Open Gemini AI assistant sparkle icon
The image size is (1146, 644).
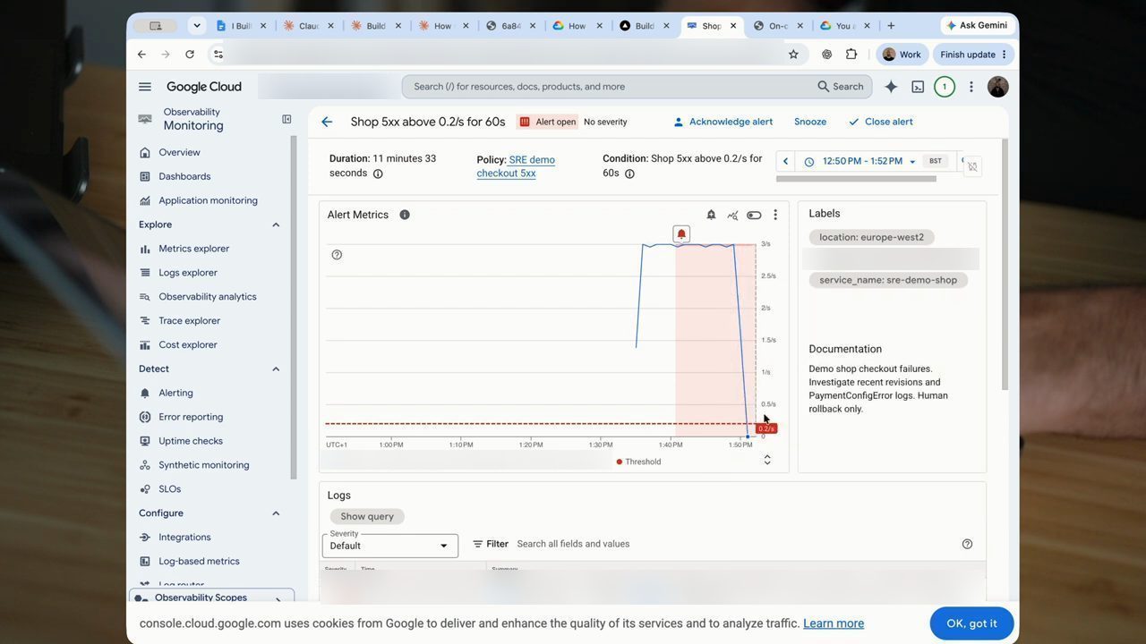[891, 87]
